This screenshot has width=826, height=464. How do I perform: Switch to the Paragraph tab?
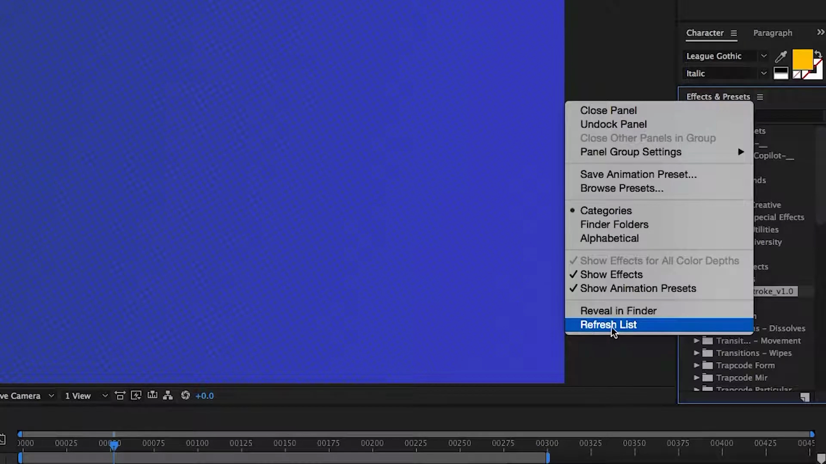coord(772,33)
